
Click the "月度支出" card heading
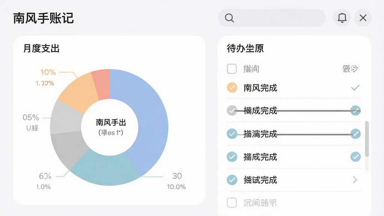41,48
